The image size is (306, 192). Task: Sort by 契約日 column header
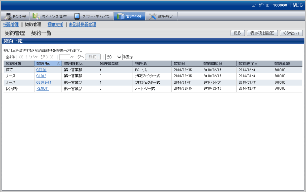click(x=186, y=63)
